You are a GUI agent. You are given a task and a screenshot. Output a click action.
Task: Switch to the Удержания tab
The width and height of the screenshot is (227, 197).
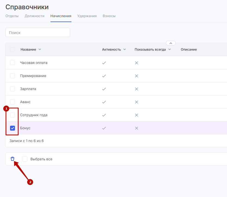click(87, 16)
